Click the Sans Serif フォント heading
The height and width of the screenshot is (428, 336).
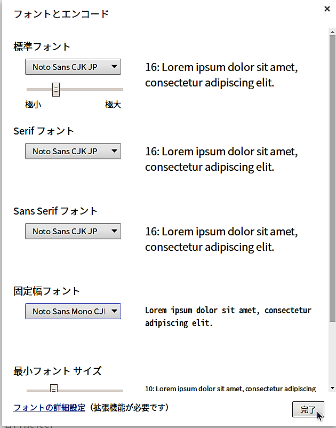click(x=55, y=211)
